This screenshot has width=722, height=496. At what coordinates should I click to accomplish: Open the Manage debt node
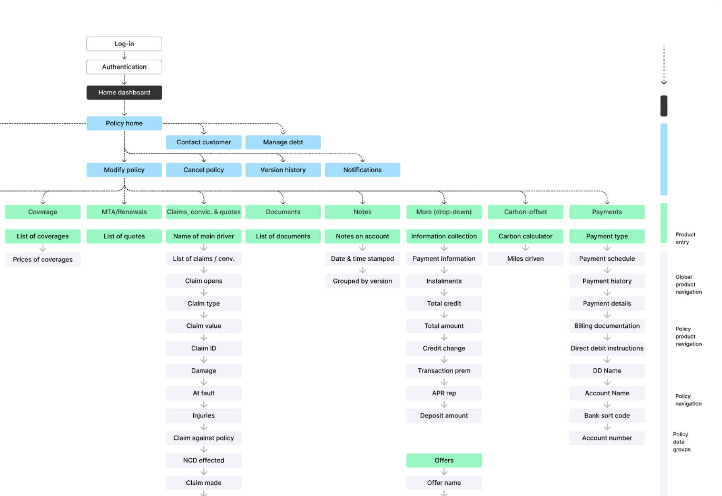click(x=283, y=142)
